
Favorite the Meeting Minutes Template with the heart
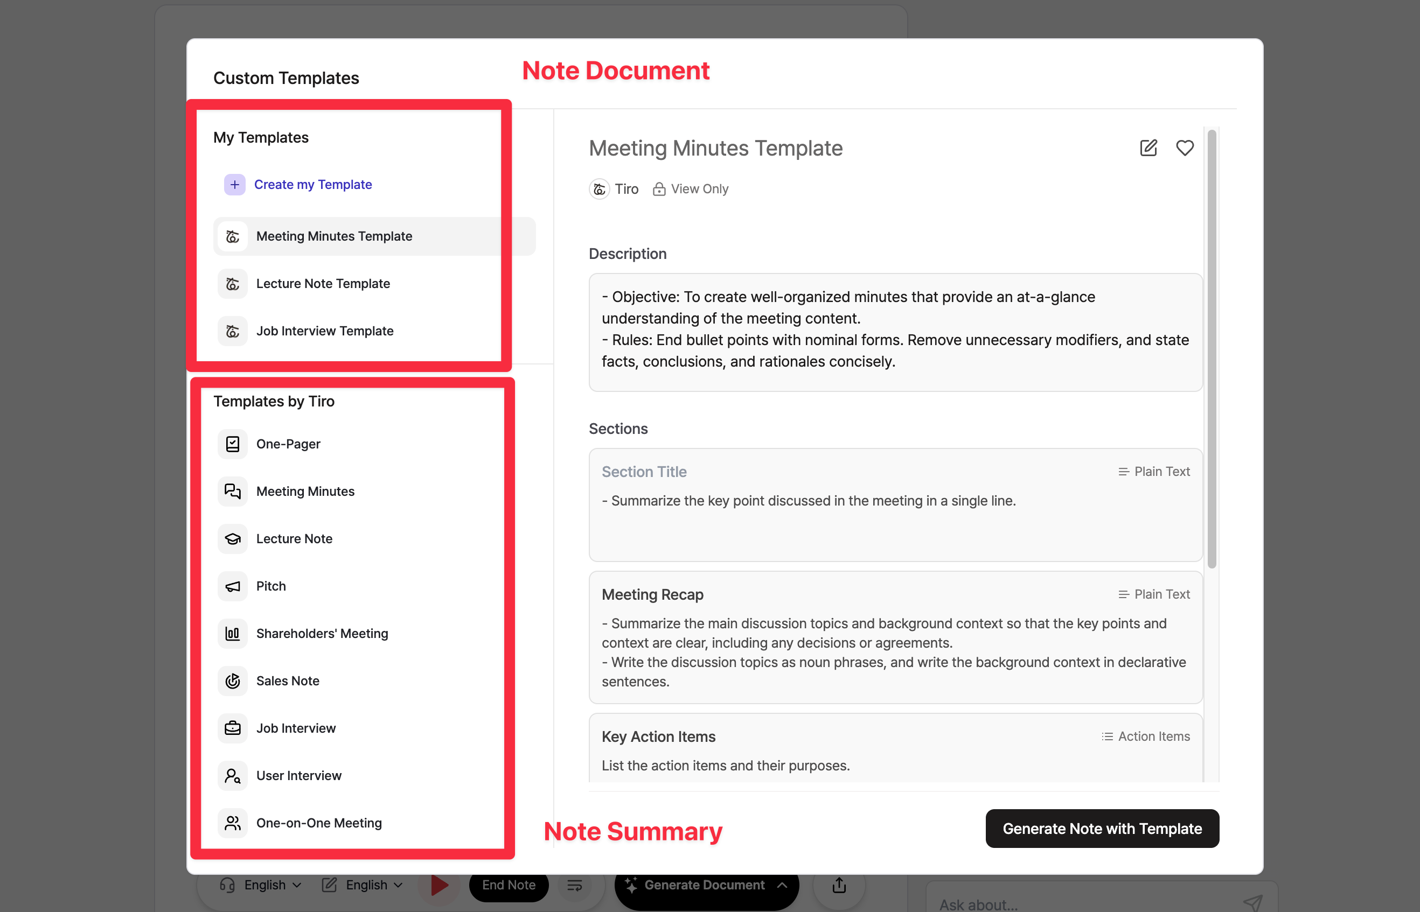(1185, 148)
